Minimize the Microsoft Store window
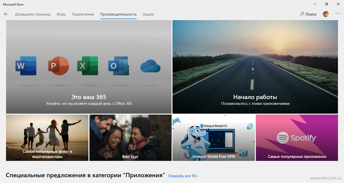 coord(315,4)
